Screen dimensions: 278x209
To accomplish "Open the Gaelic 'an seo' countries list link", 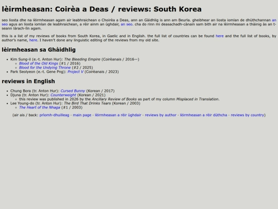I will coord(274,20).
